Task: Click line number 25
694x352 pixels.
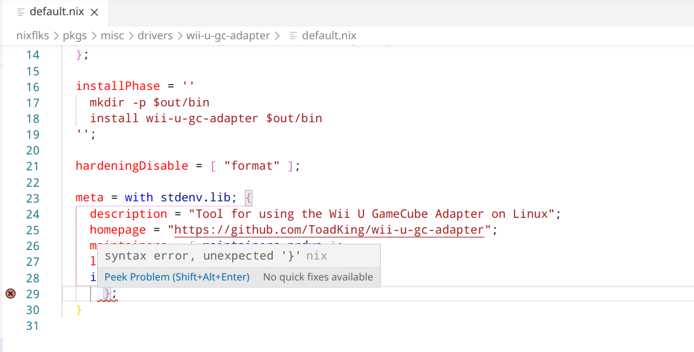Action: 32,230
